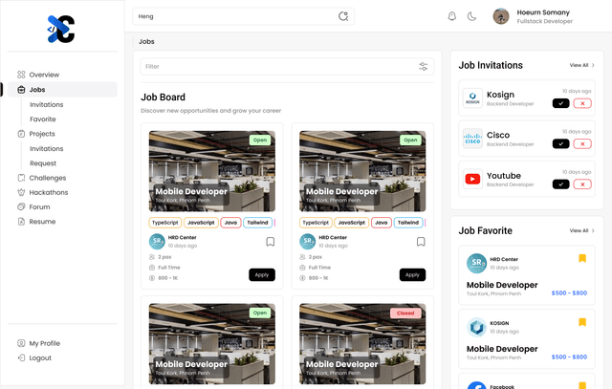This screenshot has height=389, width=612.
Task: Click the My Profile icon
Action: coord(21,343)
